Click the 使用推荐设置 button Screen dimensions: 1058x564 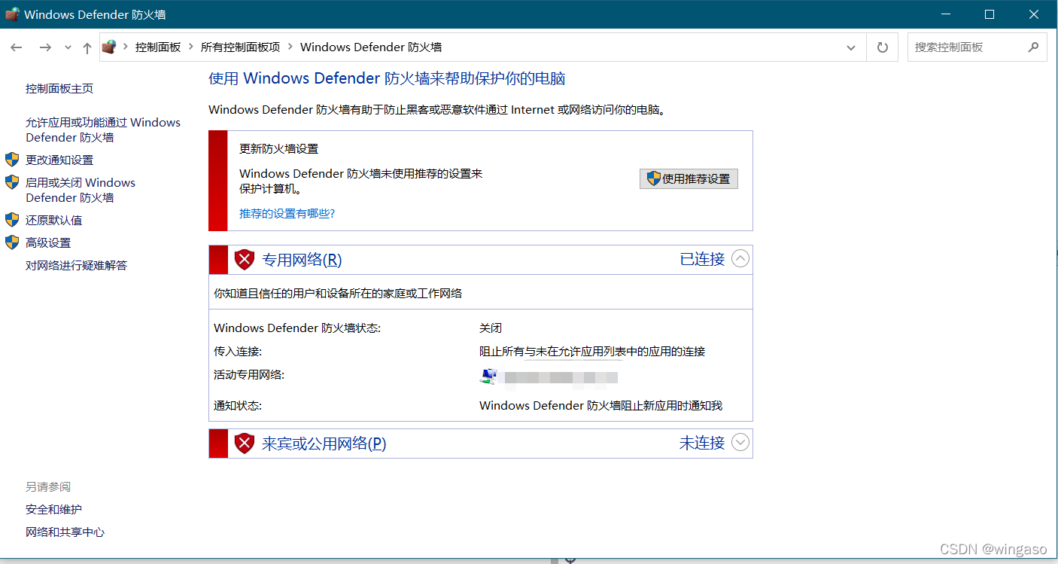click(689, 178)
